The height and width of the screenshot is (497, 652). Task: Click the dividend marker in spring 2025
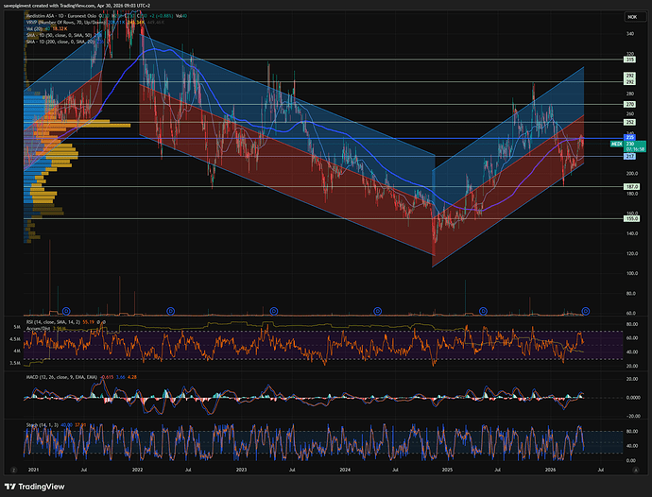tap(483, 311)
